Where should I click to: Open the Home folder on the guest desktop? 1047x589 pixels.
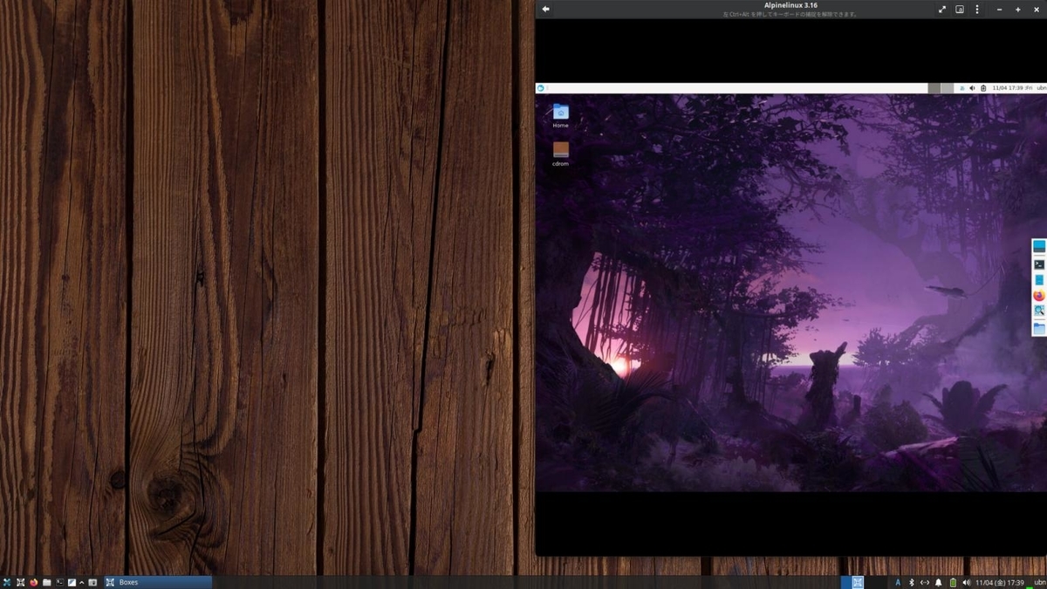[x=560, y=115]
